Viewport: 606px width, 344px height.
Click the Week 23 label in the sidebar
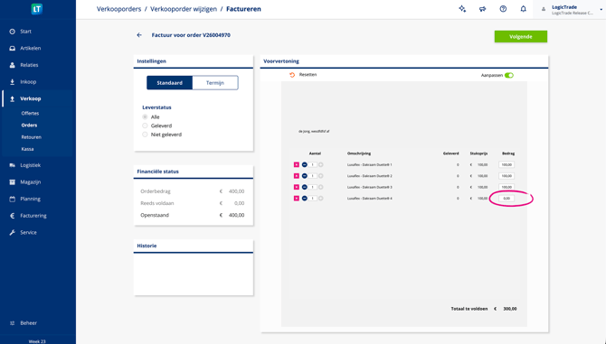(x=37, y=341)
